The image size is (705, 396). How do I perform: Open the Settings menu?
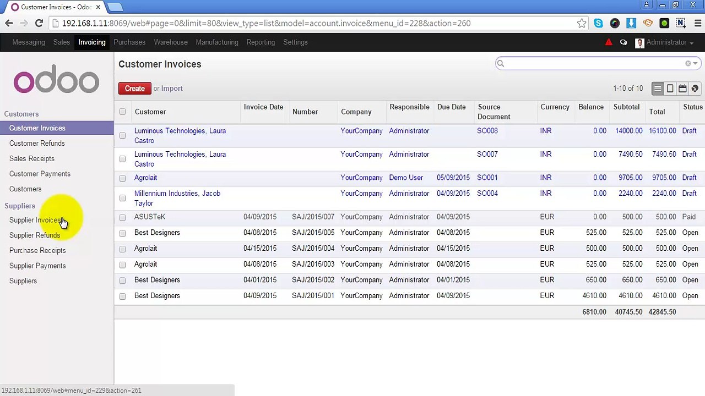point(295,42)
